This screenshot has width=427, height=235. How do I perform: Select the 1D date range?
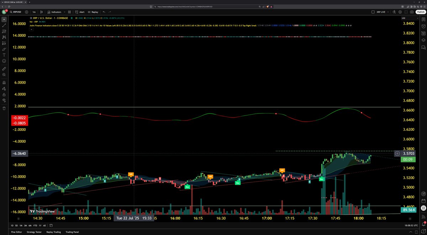click(12, 225)
